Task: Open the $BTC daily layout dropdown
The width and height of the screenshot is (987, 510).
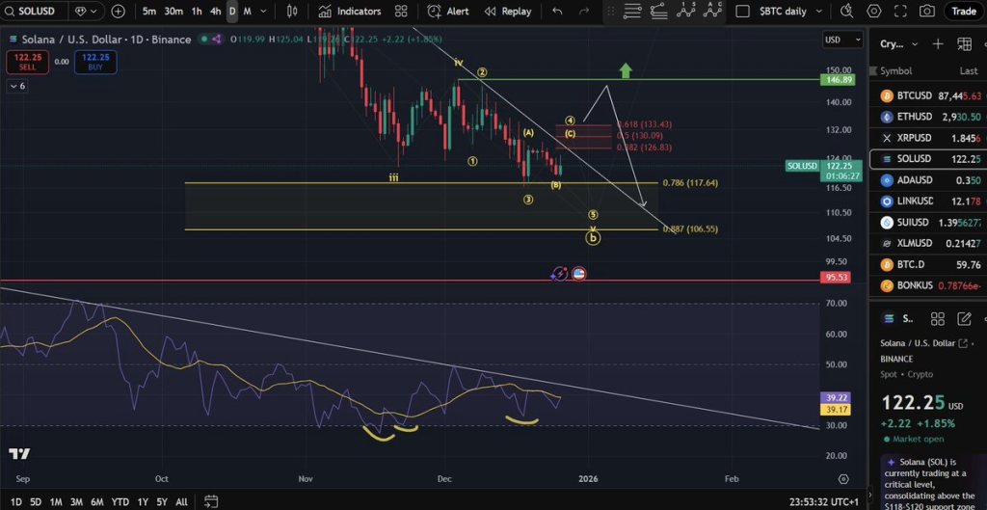Action: (x=790, y=12)
